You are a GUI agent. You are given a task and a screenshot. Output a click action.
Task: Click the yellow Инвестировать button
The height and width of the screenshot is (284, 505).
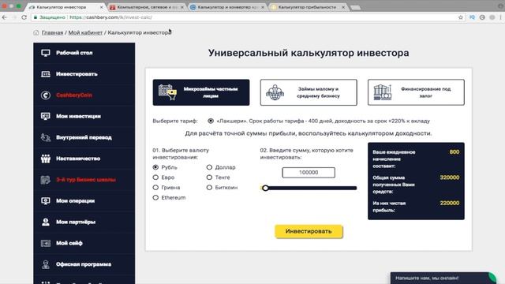309,231
